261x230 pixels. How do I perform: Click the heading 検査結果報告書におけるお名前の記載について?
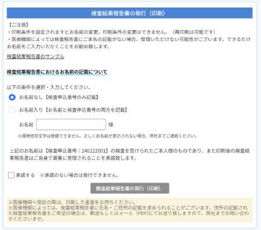tap(57, 72)
